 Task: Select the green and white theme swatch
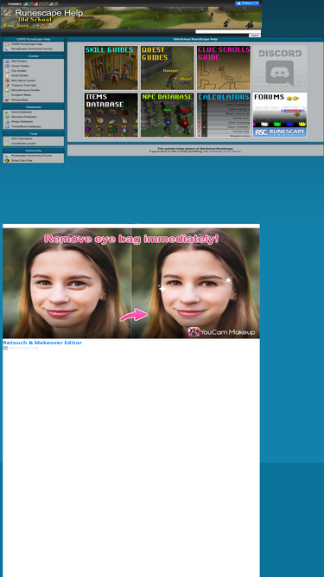coord(51,3)
